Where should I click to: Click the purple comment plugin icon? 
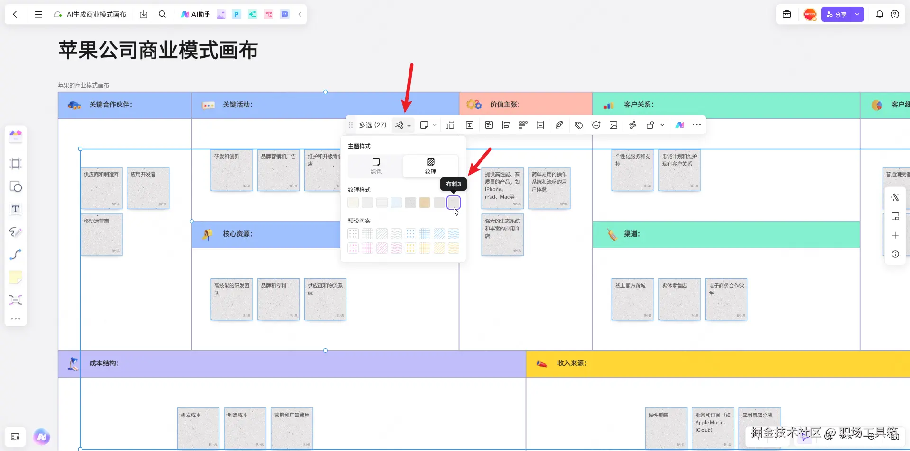[x=285, y=14]
